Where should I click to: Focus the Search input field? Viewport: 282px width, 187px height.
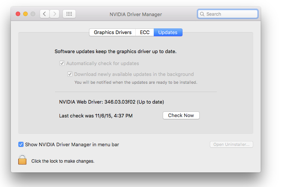click(x=231, y=14)
